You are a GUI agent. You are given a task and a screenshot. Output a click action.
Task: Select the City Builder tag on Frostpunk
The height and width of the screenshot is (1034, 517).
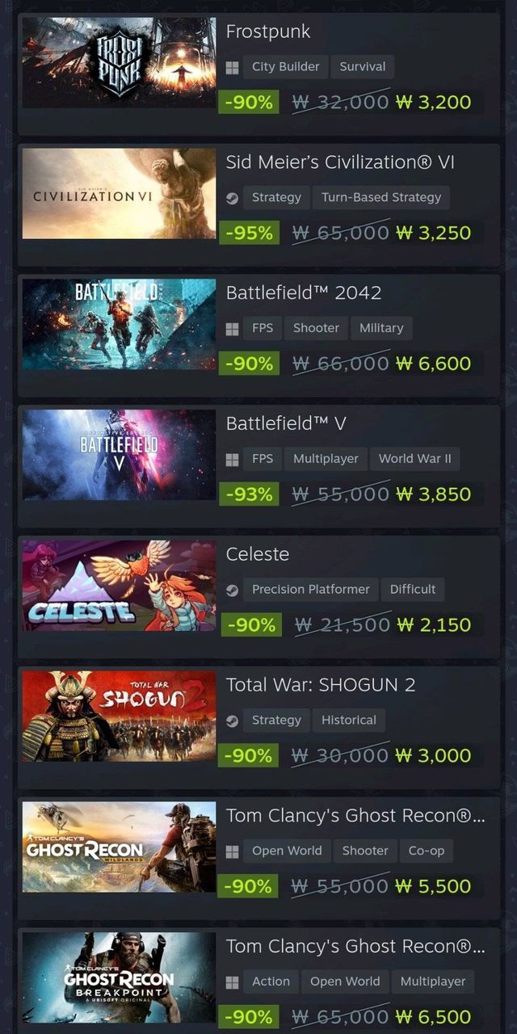285,67
